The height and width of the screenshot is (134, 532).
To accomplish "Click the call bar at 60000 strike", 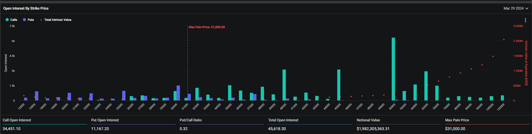I will (415, 93).
